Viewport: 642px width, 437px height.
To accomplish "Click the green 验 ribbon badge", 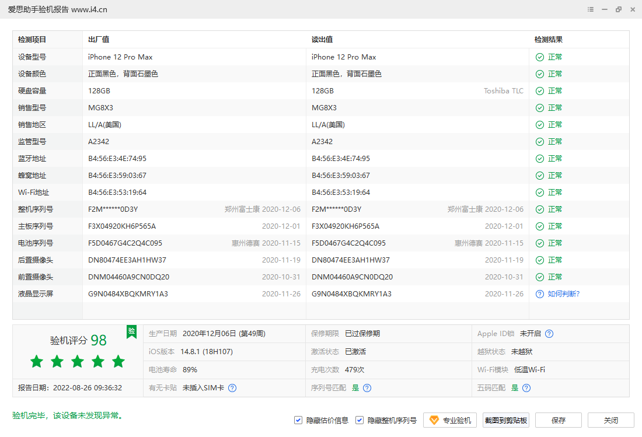I will [131, 331].
